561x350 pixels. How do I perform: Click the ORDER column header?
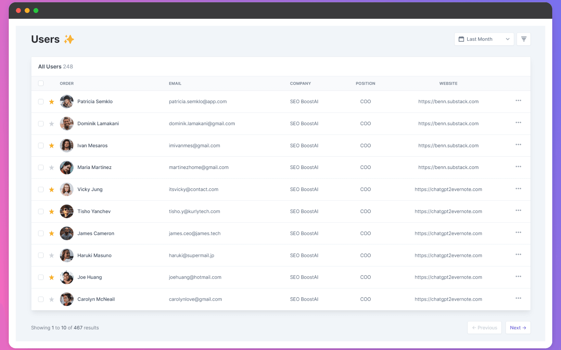[67, 83]
